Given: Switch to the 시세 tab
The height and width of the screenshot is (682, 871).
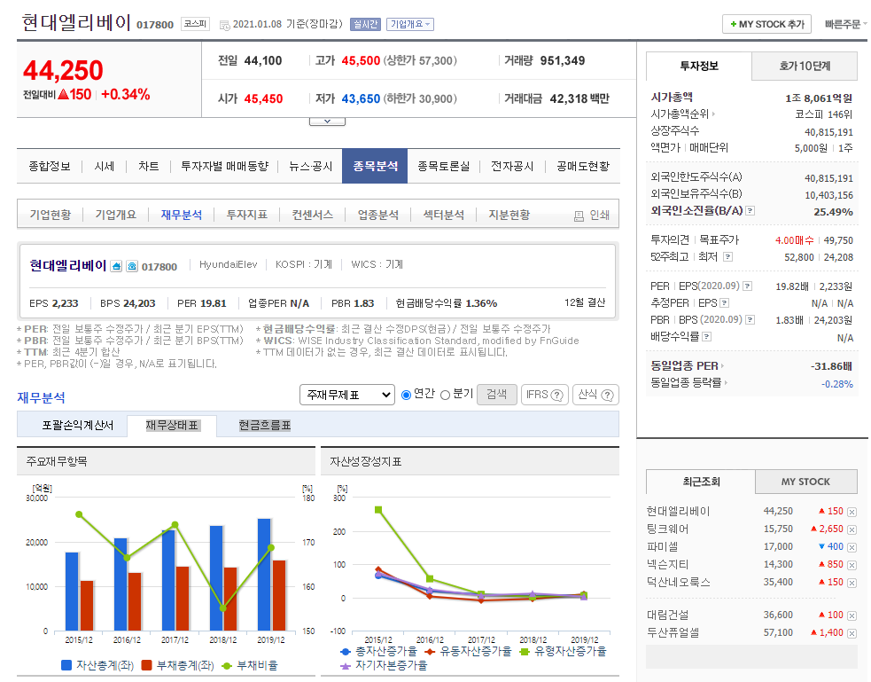Looking at the screenshot, I should (x=104, y=166).
